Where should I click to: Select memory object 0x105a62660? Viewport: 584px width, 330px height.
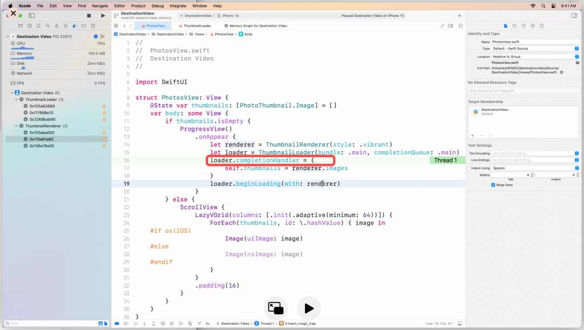click(42, 106)
